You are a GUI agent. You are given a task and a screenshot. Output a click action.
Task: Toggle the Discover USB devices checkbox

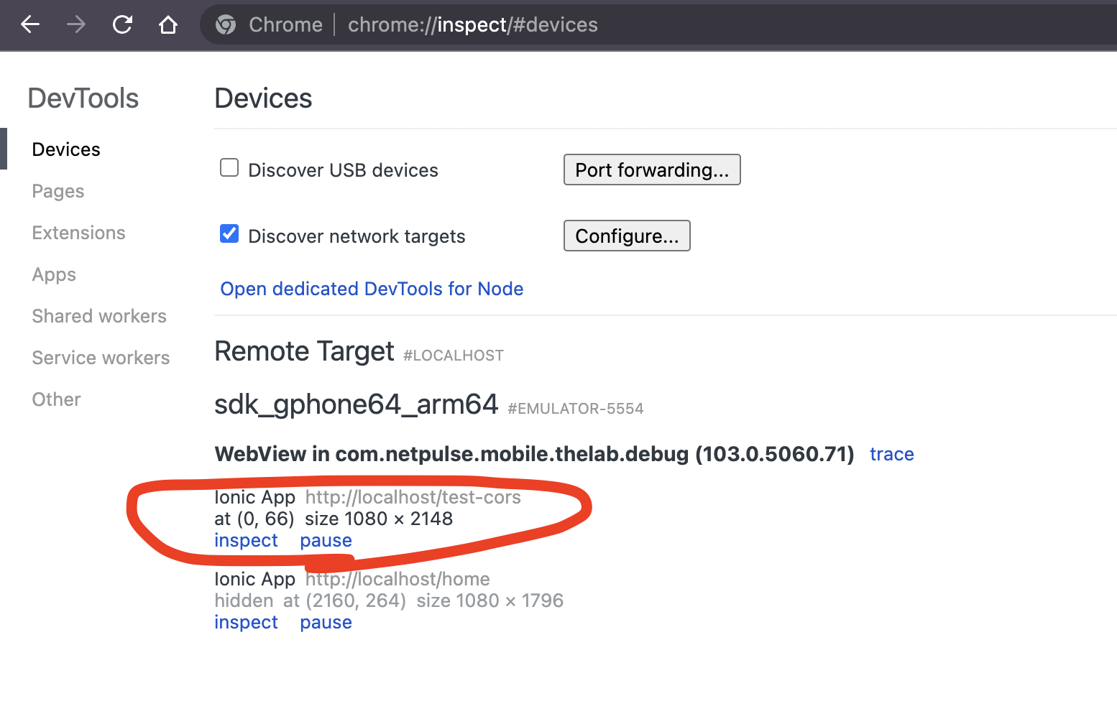229,167
